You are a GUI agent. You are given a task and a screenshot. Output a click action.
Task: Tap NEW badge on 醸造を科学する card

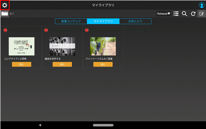click(46, 30)
